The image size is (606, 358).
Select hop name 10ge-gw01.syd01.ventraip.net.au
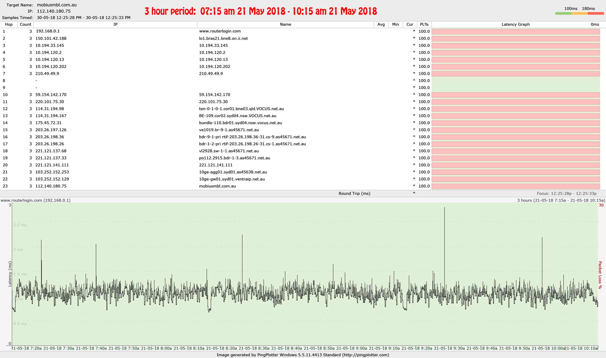[x=232, y=179]
